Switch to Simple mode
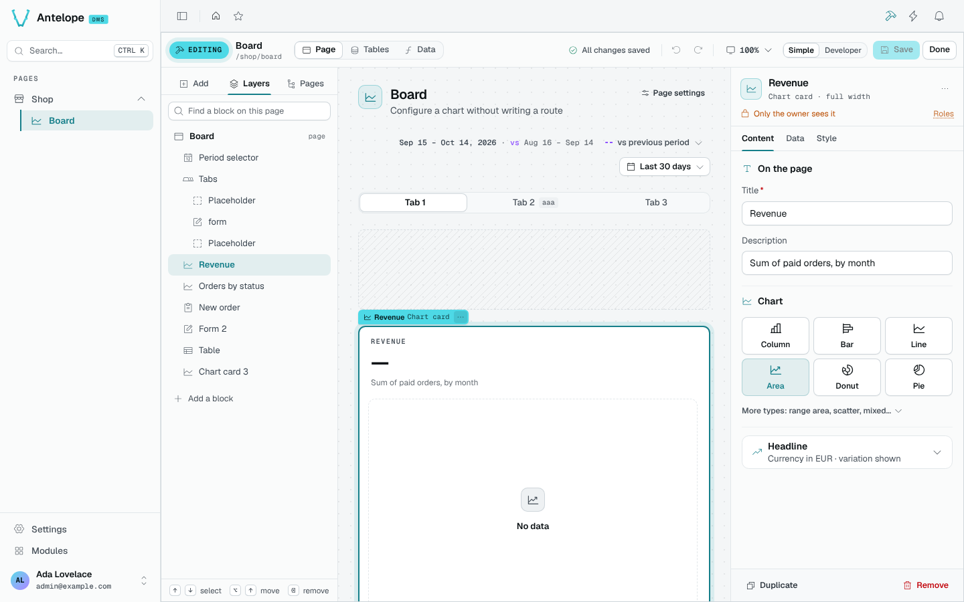The width and height of the screenshot is (964, 602). [x=801, y=50]
